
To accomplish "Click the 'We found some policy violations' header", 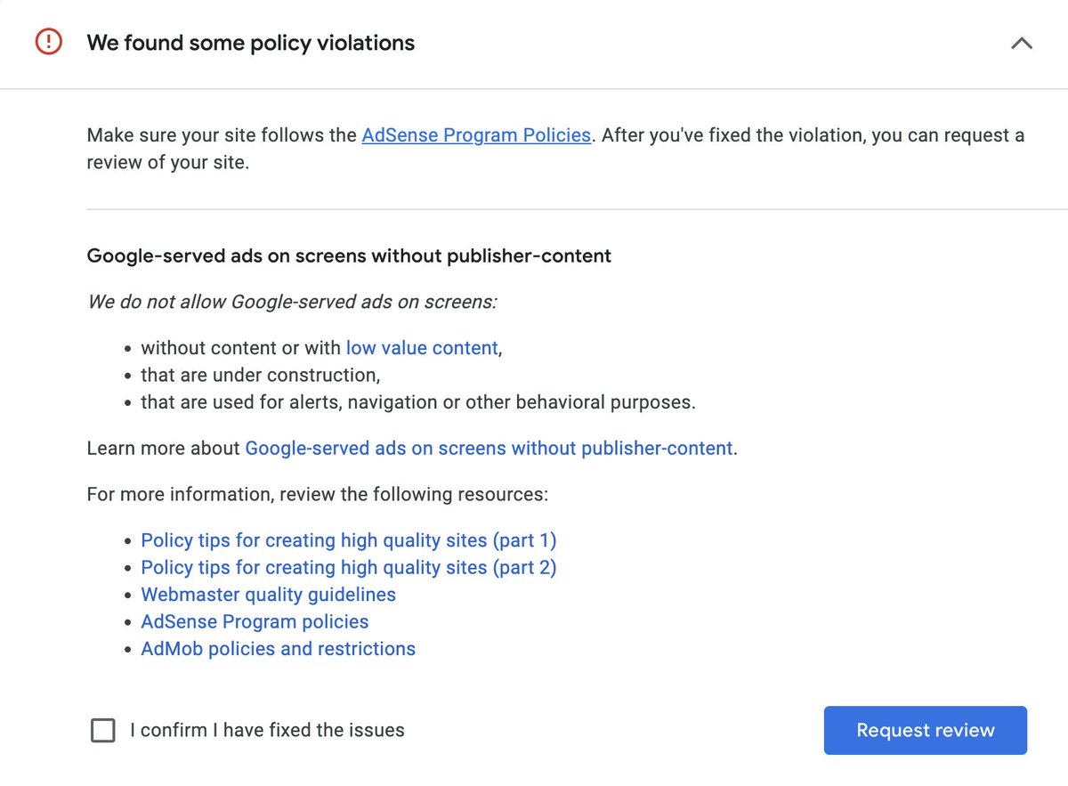I will click(250, 43).
